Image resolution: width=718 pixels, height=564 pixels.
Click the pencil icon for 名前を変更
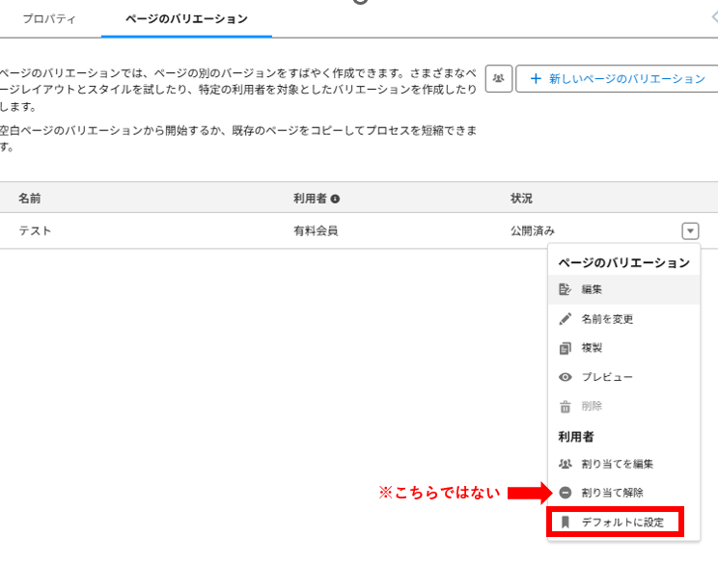(x=566, y=319)
